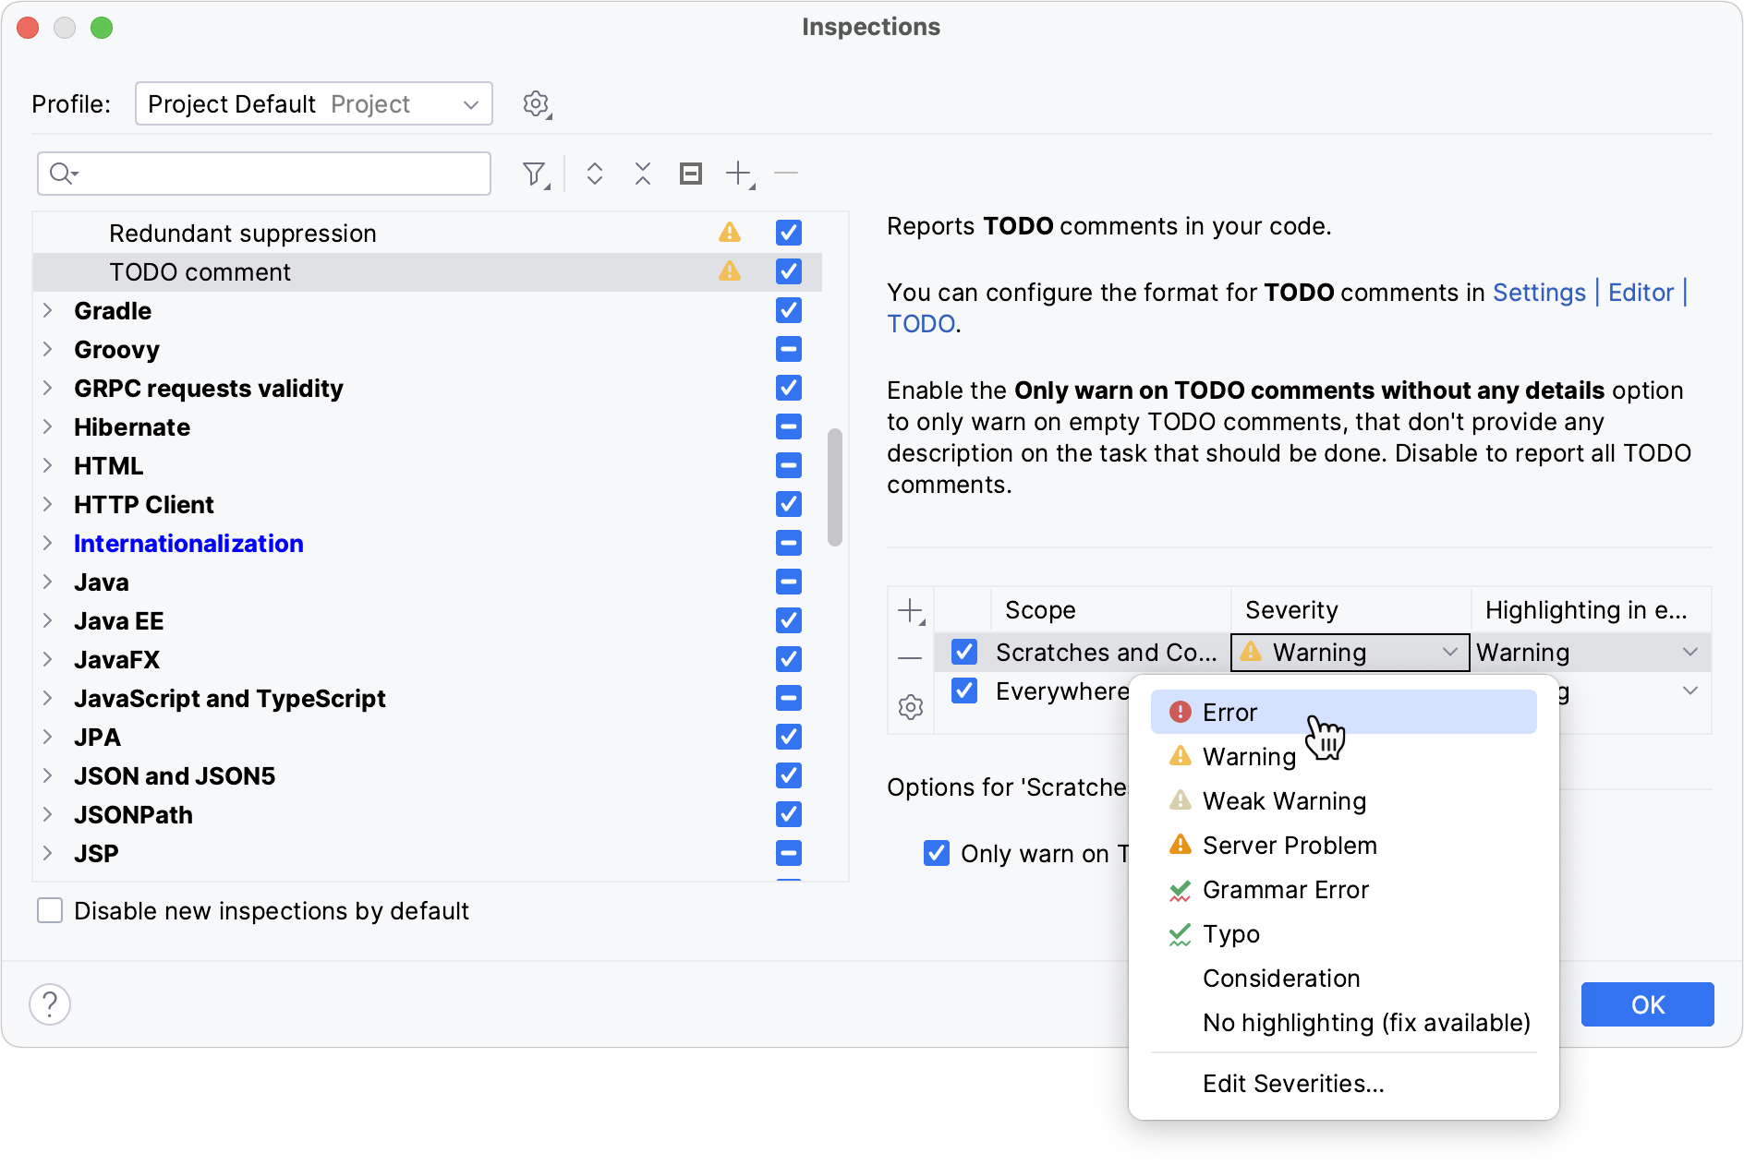This screenshot has height=1165, width=1744.
Task: Click the reset to empty square icon
Action: [691, 174]
